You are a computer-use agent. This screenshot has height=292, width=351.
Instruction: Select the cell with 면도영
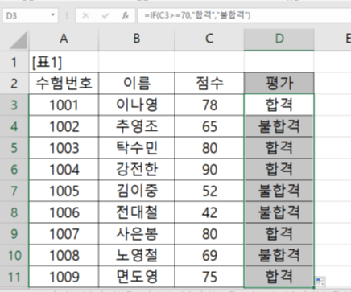click(137, 277)
